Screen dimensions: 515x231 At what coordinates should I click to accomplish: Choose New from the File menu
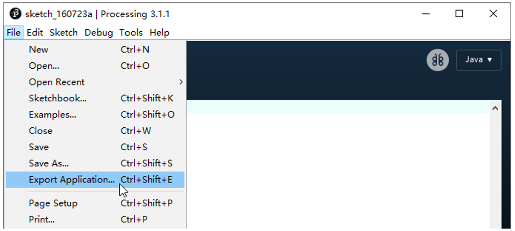pos(95,49)
